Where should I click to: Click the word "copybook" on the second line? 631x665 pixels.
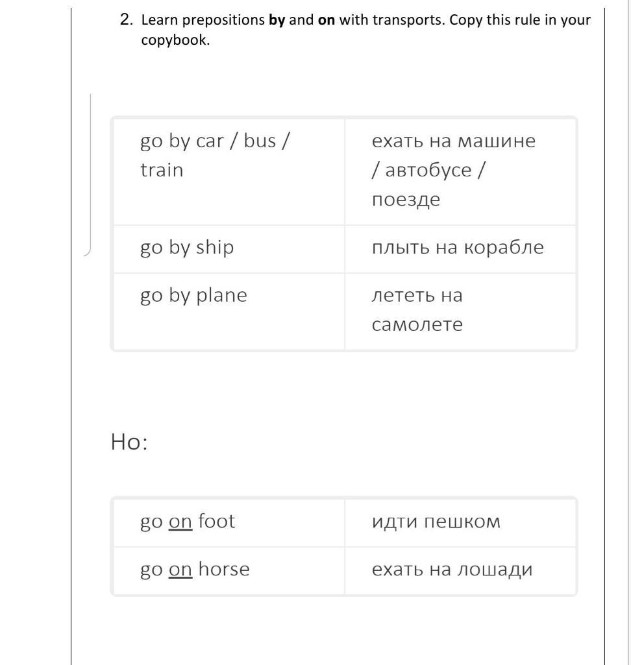pyautogui.click(x=174, y=40)
